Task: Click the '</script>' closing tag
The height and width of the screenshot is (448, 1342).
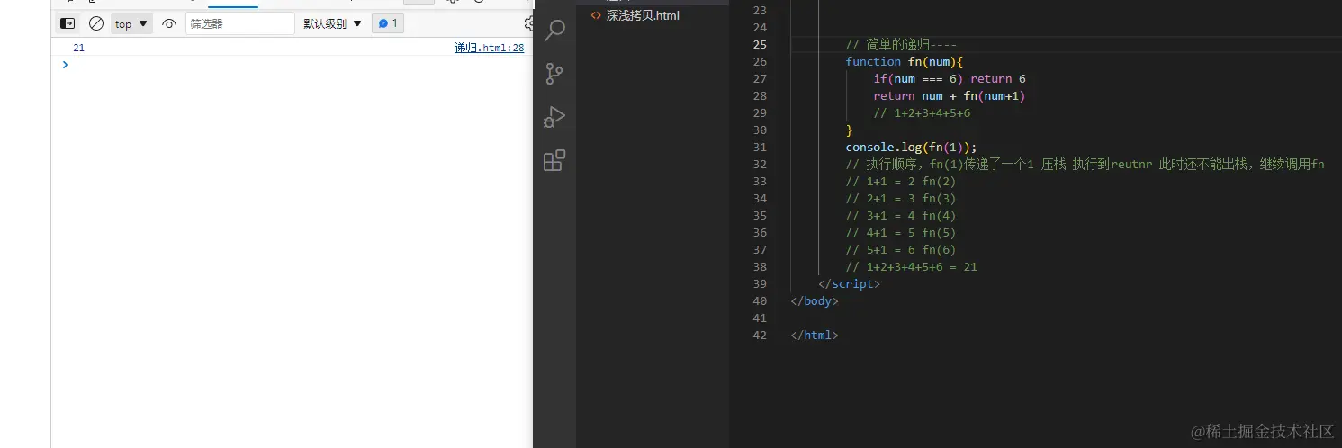Action: pos(849,283)
